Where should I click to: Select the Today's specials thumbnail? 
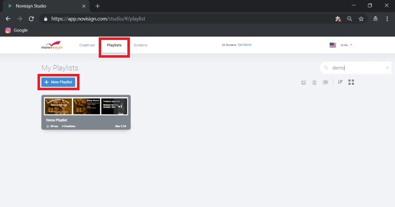(x=115, y=106)
